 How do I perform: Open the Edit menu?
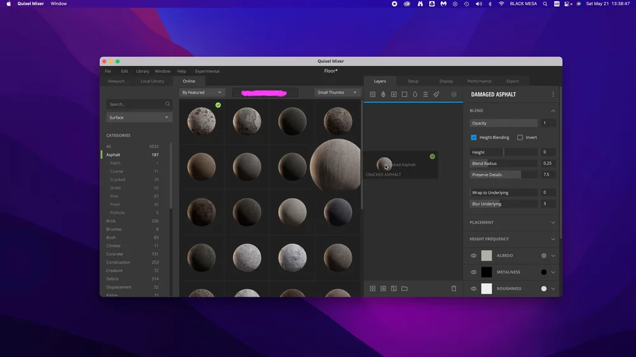[125, 71]
